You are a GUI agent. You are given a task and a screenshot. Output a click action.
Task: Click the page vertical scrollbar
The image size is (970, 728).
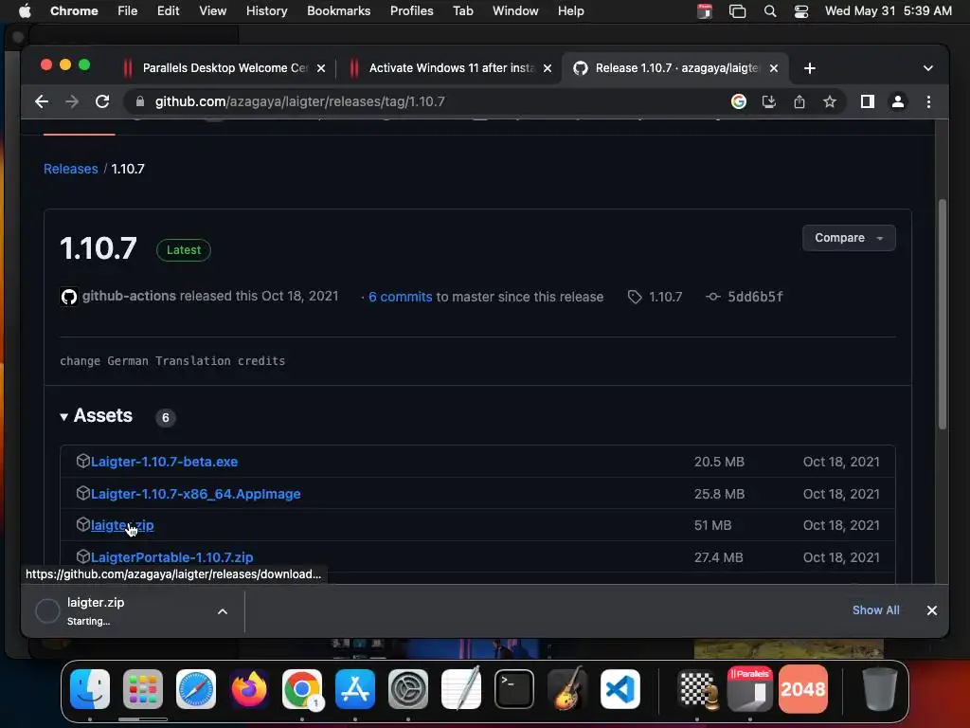(x=943, y=314)
